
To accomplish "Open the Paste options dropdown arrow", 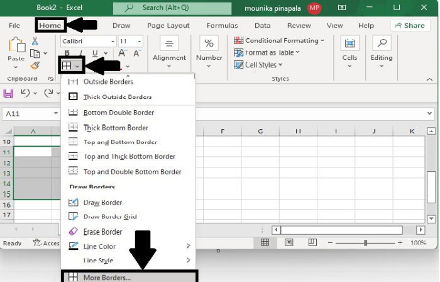I will [x=16, y=67].
